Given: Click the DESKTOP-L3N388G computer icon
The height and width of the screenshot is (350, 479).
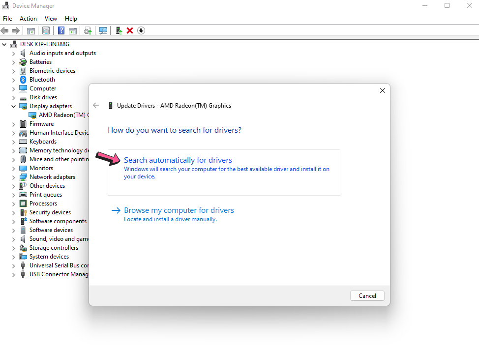Looking at the screenshot, I should click(x=13, y=44).
